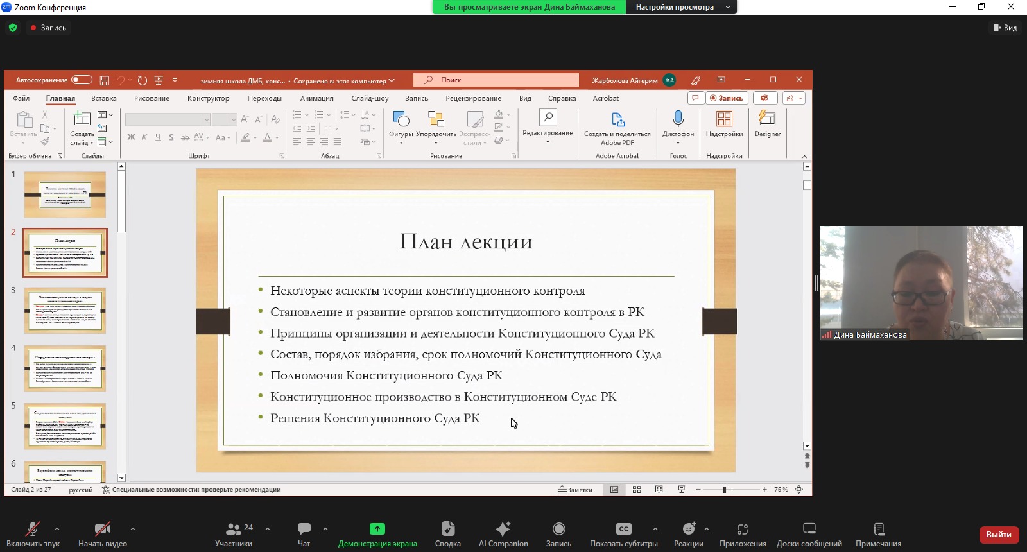Show subtitles with Показать субтитры
This screenshot has height=552, width=1027.
pos(624,534)
